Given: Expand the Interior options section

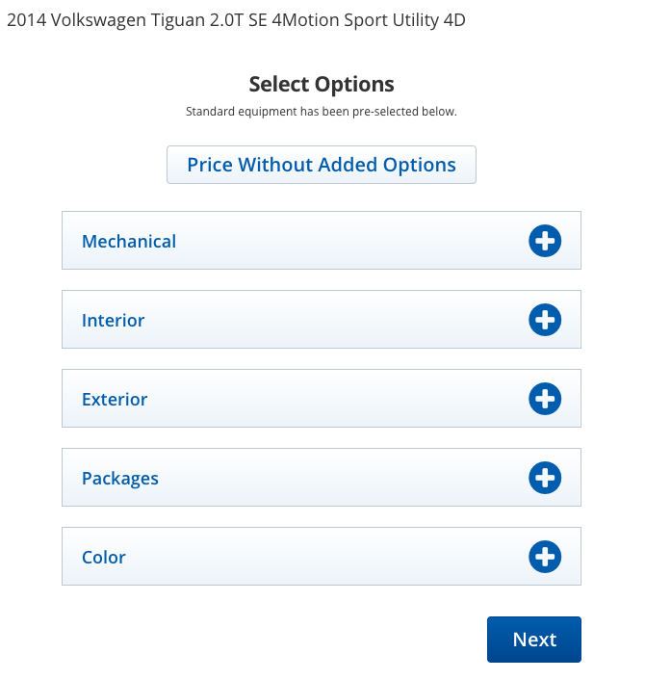Looking at the screenshot, I should click(322, 319).
